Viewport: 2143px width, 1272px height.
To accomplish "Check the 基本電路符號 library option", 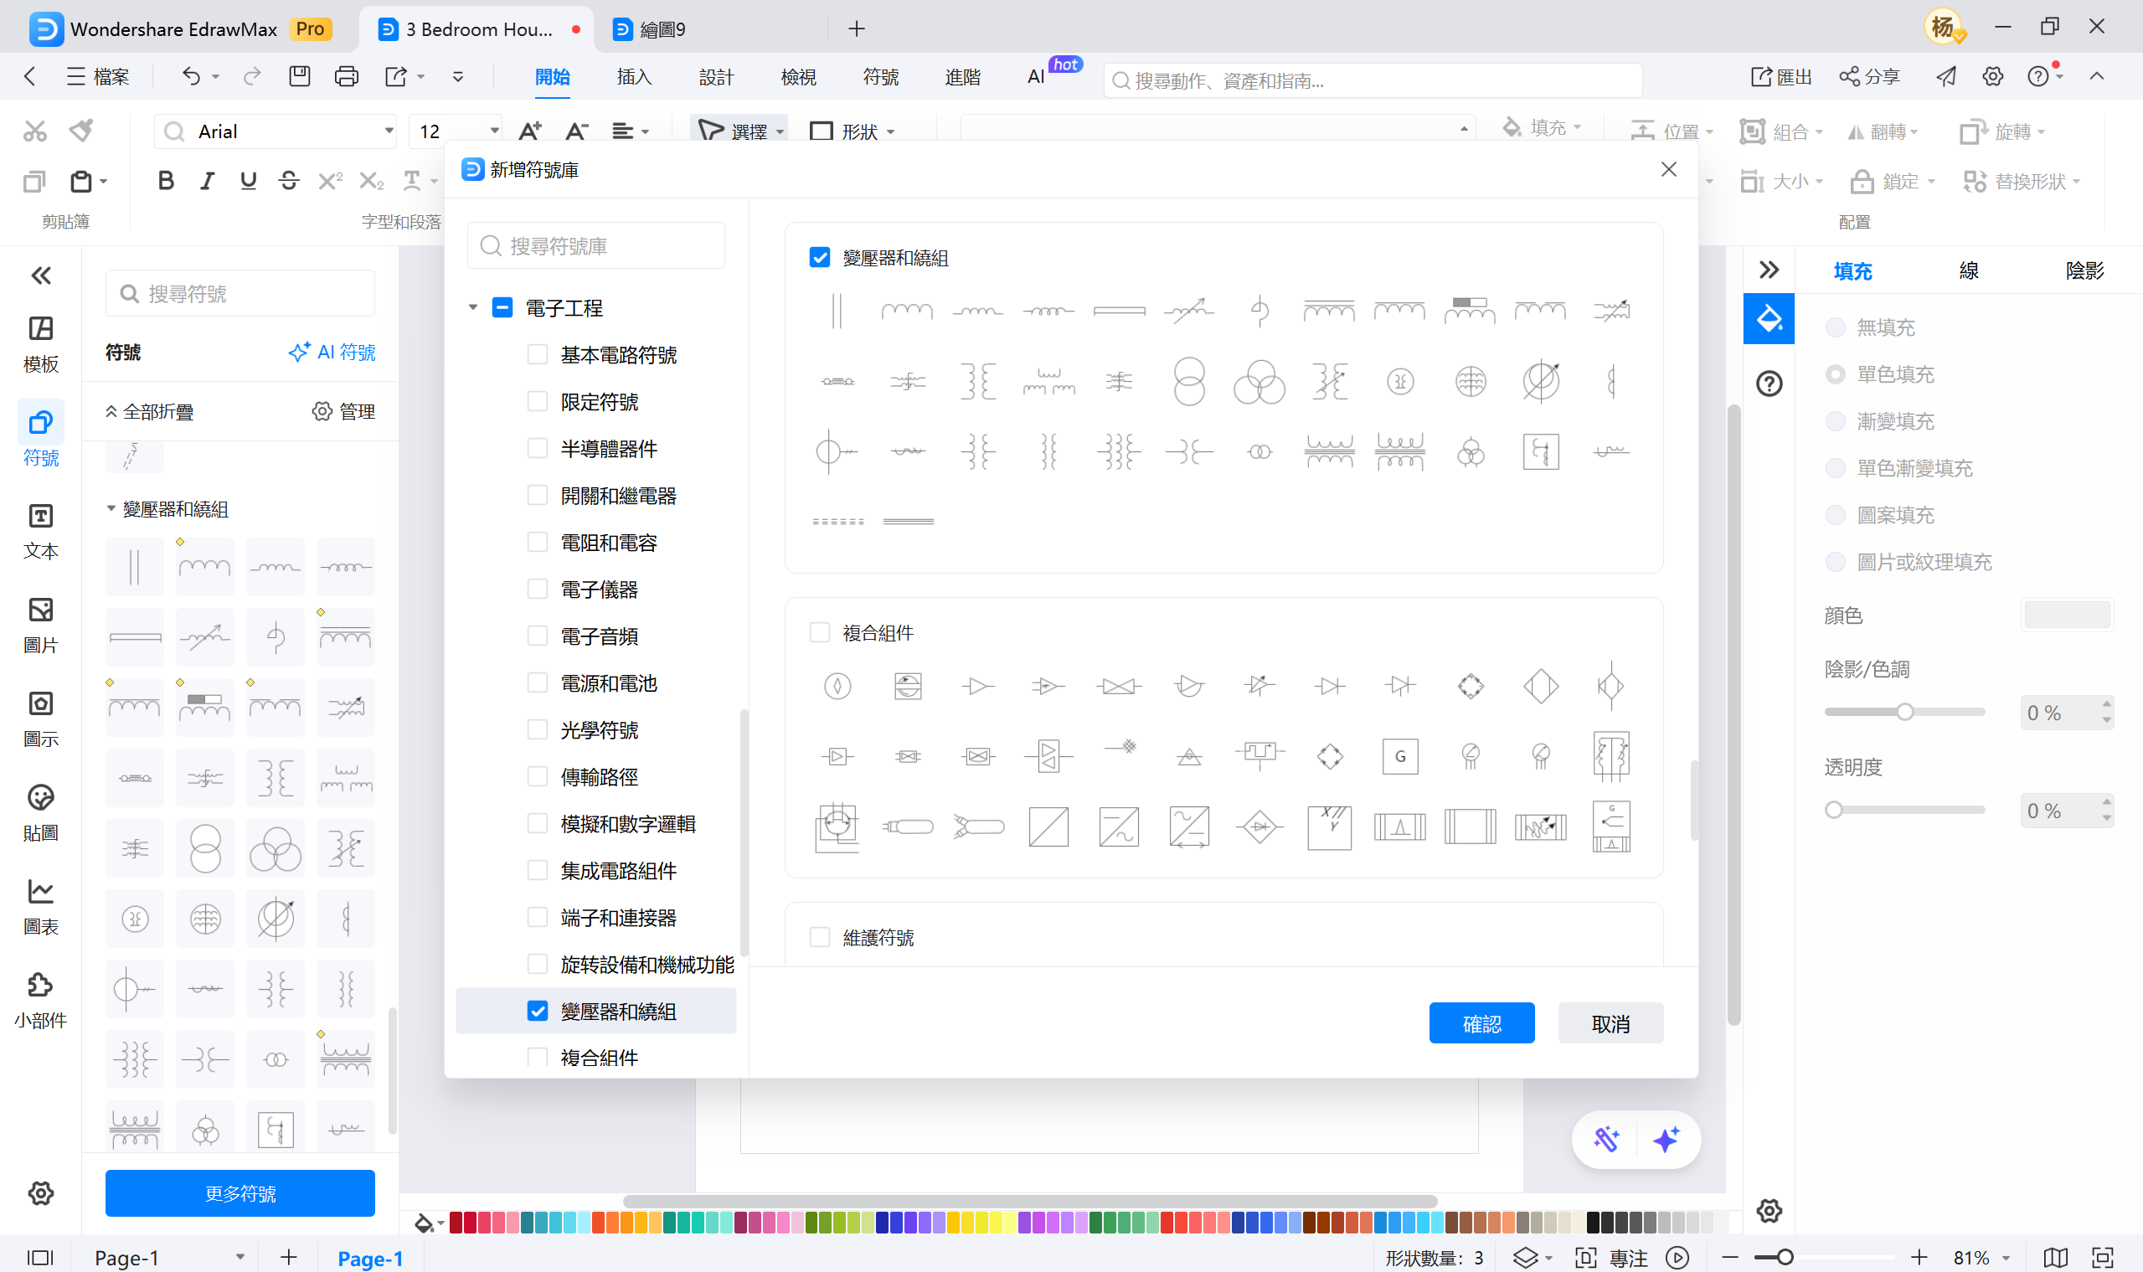I will pyautogui.click(x=537, y=354).
